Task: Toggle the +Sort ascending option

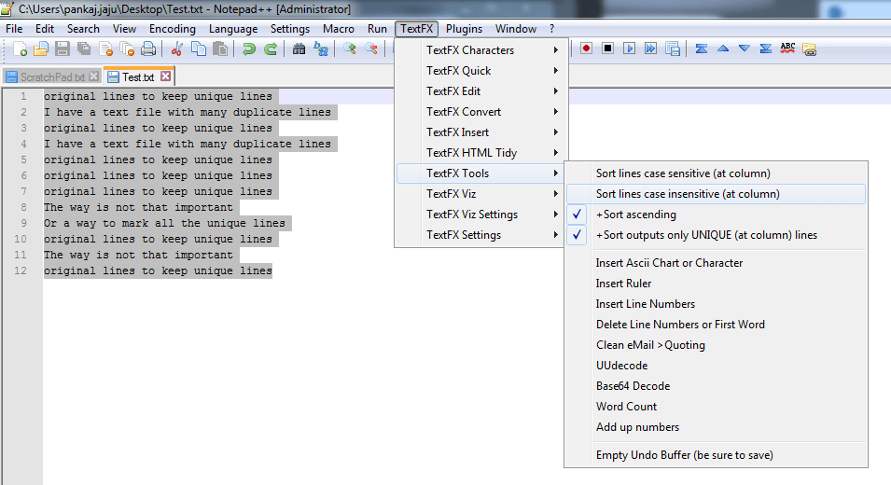Action: pos(636,215)
